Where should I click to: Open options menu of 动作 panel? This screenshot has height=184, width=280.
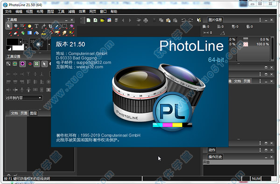(x=260, y=150)
